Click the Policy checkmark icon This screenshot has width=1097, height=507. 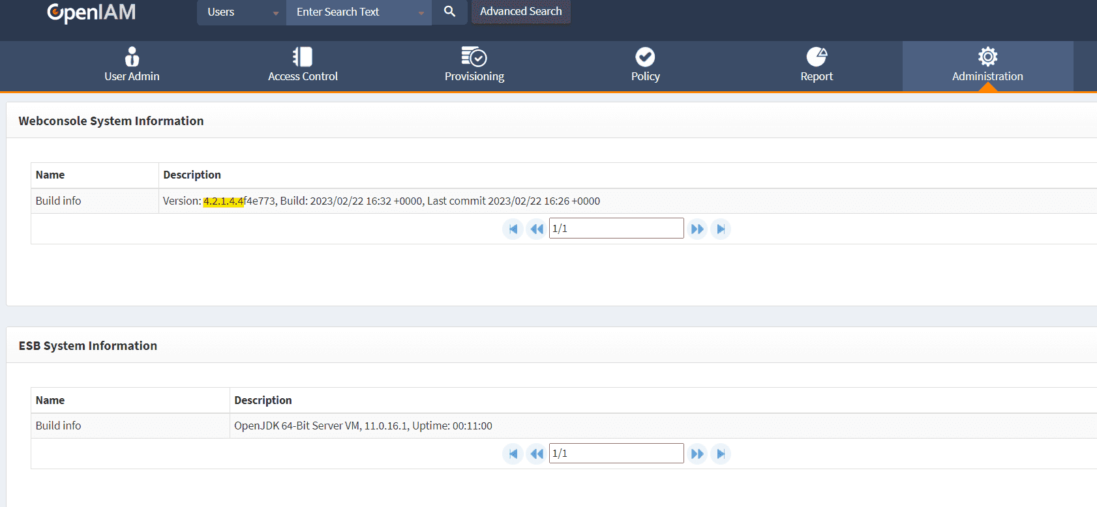click(645, 57)
